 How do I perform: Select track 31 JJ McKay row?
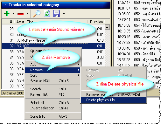53,40
